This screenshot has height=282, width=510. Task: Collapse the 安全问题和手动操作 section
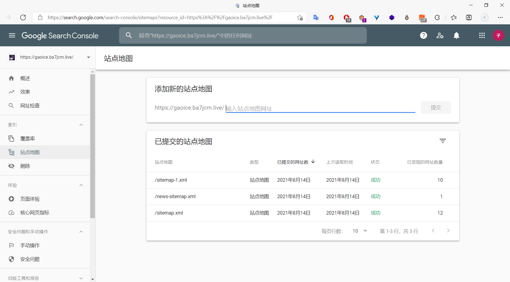pyautogui.click(x=81, y=232)
